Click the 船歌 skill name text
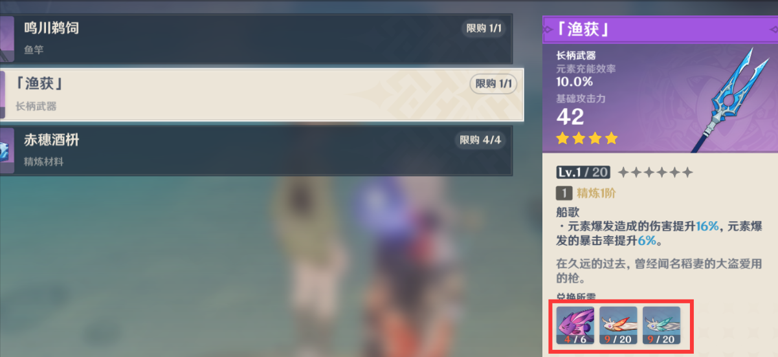This screenshot has height=357, width=778. pyautogui.click(x=568, y=211)
